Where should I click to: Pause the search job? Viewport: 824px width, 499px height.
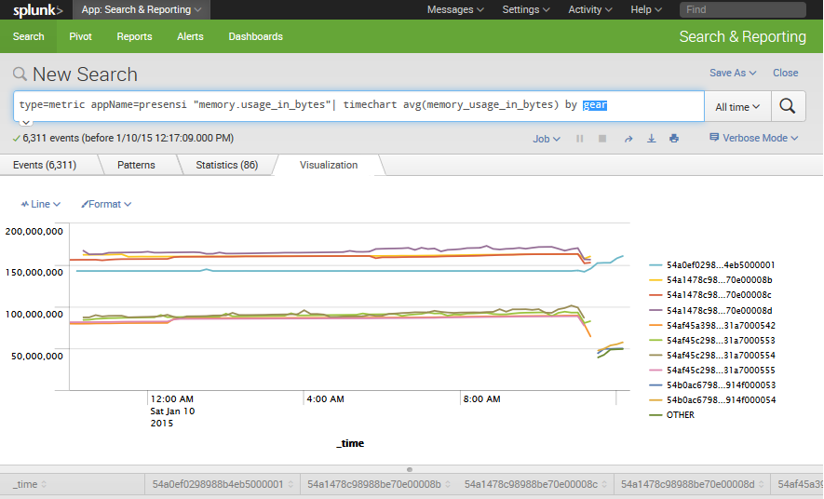pos(580,139)
